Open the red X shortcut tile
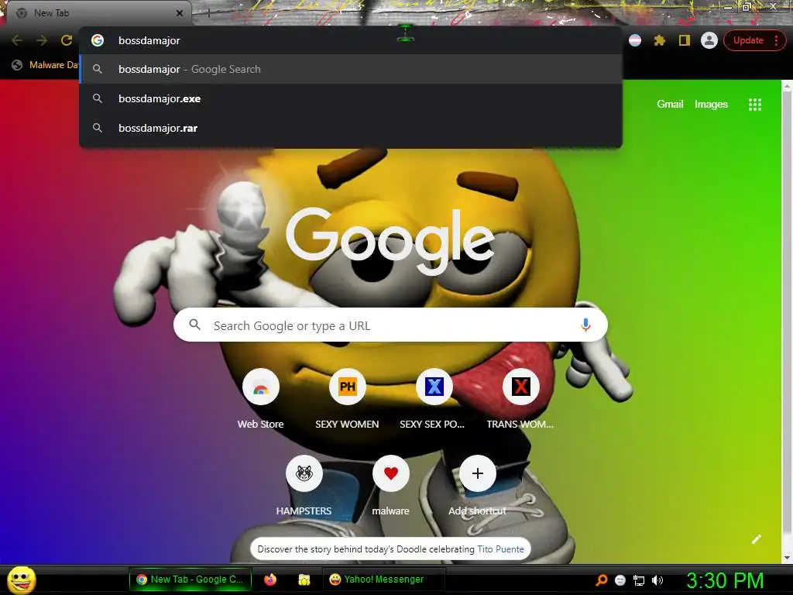Viewport: 793px width, 595px height. tap(520, 400)
